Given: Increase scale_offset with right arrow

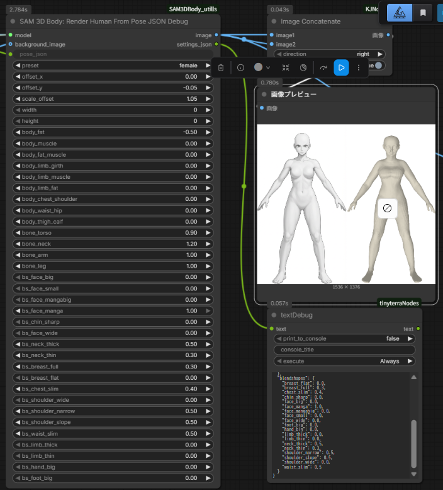Looking at the screenshot, I should [x=208, y=99].
